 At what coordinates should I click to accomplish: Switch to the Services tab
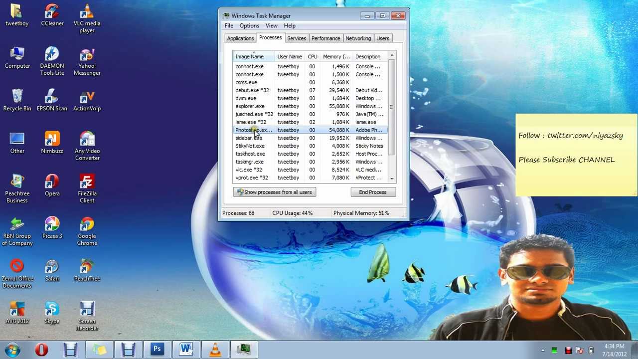click(x=297, y=38)
